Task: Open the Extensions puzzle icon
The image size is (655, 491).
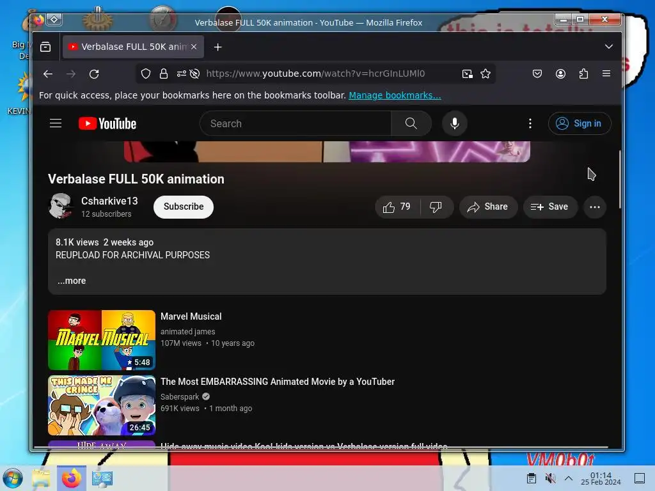Action: click(x=583, y=74)
